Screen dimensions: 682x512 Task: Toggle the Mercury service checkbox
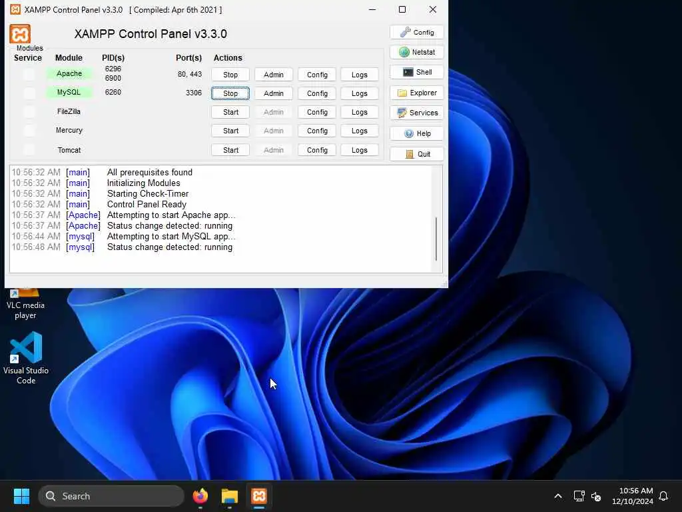(x=29, y=131)
